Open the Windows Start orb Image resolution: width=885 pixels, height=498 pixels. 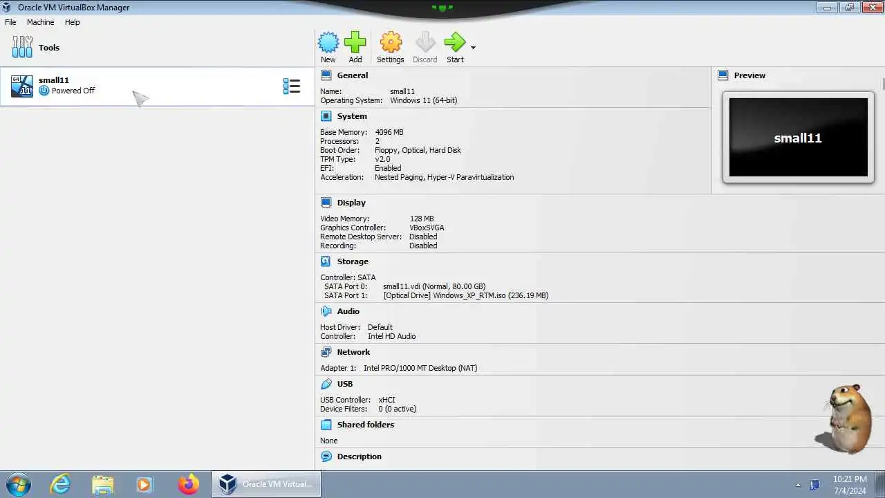coord(18,484)
